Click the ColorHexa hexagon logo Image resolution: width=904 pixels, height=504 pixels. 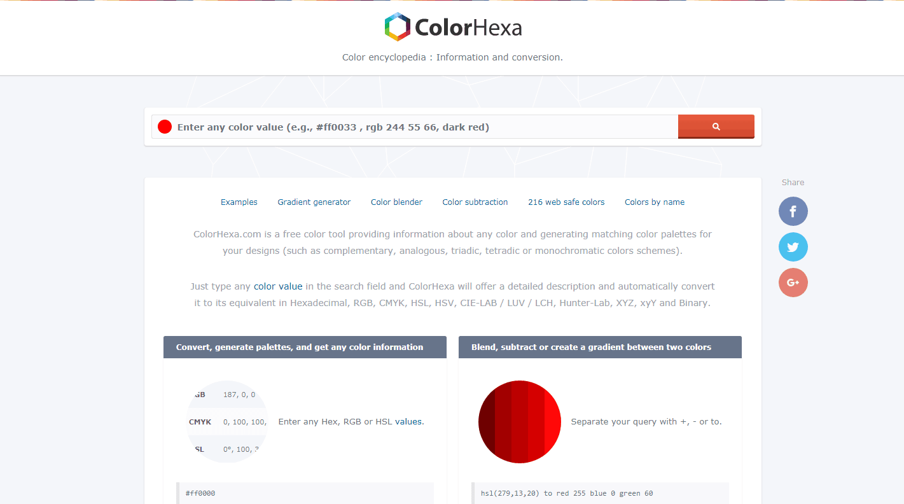[x=398, y=27]
